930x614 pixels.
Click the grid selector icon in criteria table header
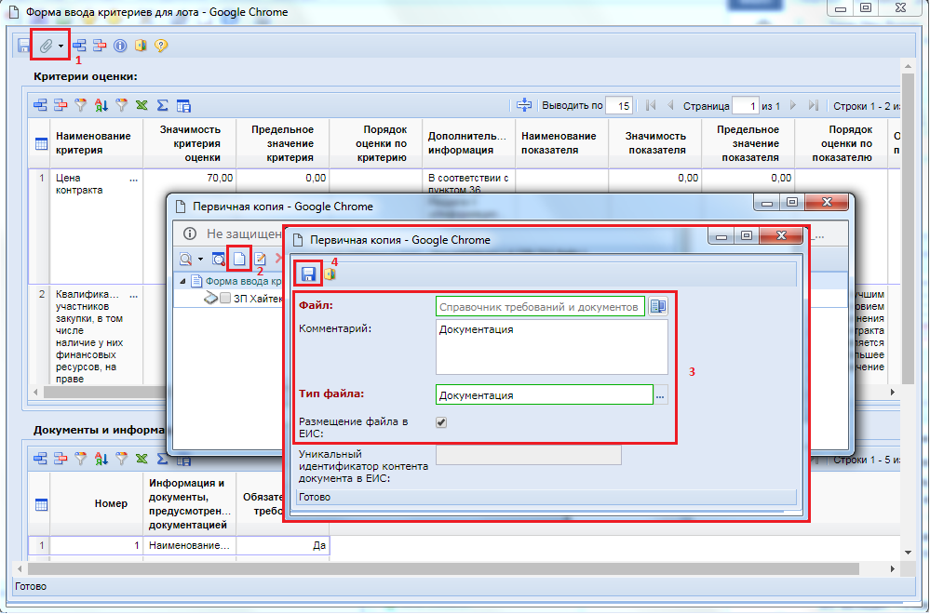tap(41, 143)
